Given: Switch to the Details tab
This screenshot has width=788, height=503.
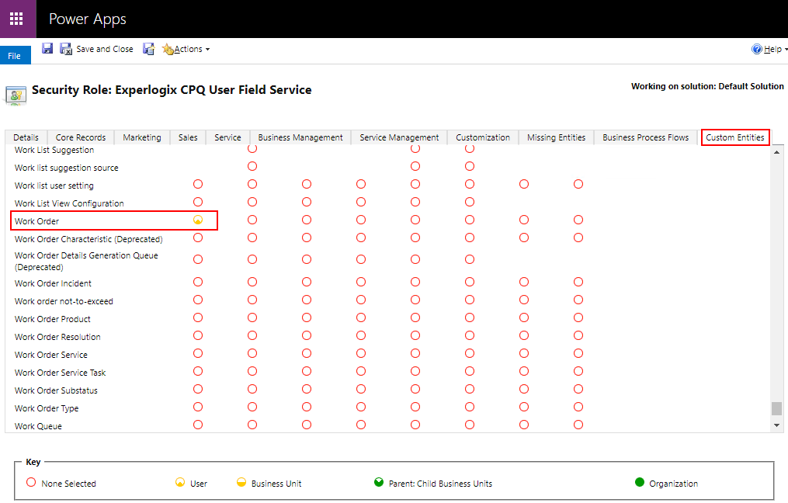Looking at the screenshot, I should click(26, 137).
